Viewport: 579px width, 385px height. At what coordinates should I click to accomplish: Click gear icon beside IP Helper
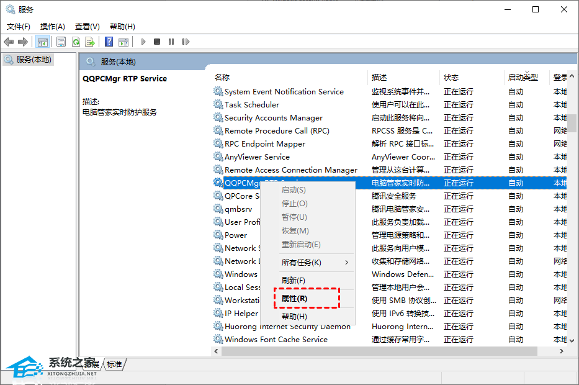[x=218, y=313]
